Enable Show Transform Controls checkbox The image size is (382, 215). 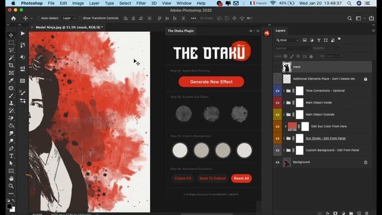(80, 19)
